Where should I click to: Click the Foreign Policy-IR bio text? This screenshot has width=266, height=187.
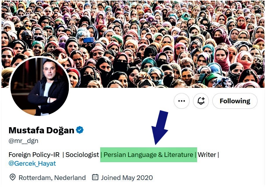(34, 155)
